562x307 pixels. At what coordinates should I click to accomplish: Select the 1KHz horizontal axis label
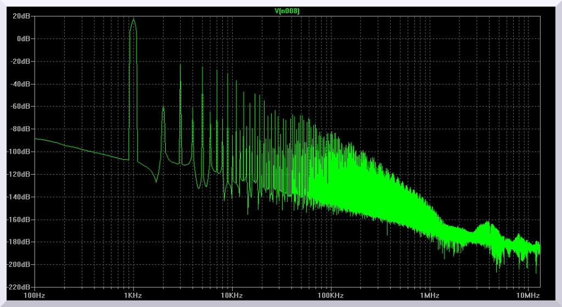[133, 295]
